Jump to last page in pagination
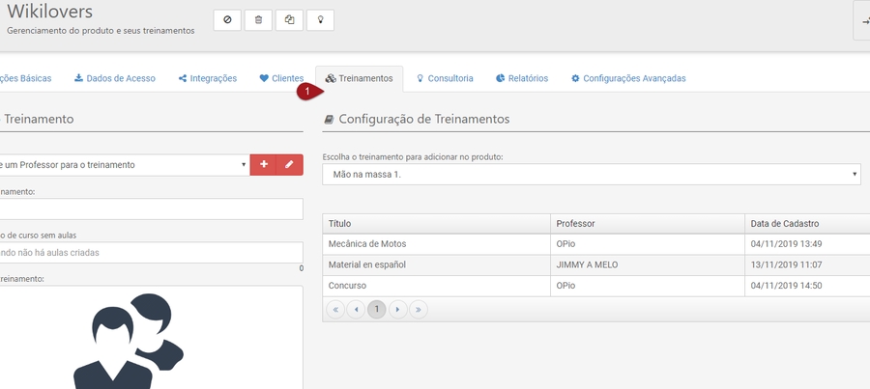The image size is (870, 389). [x=419, y=310]
